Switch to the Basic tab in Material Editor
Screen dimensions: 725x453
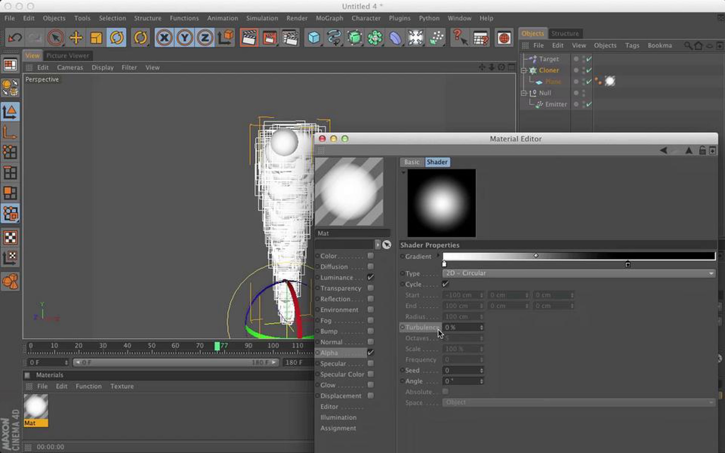pyautogui.click(x=412, y=162)
